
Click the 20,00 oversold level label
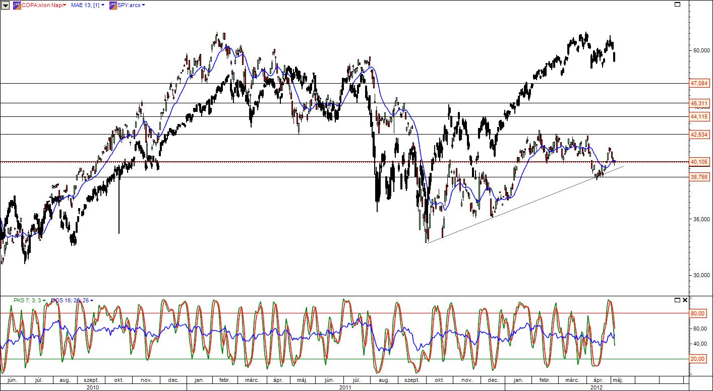(697, 359)
